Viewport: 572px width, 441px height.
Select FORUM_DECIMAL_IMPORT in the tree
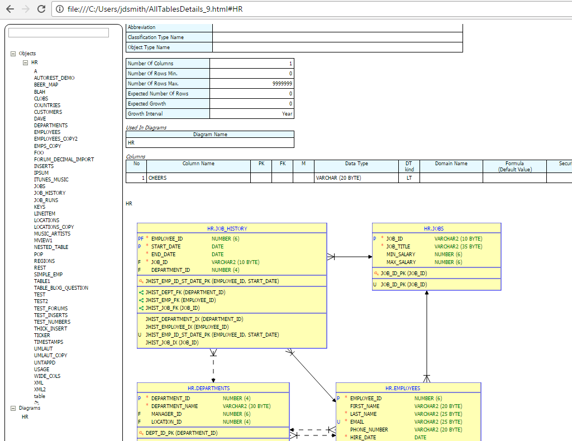pos(64,160)
